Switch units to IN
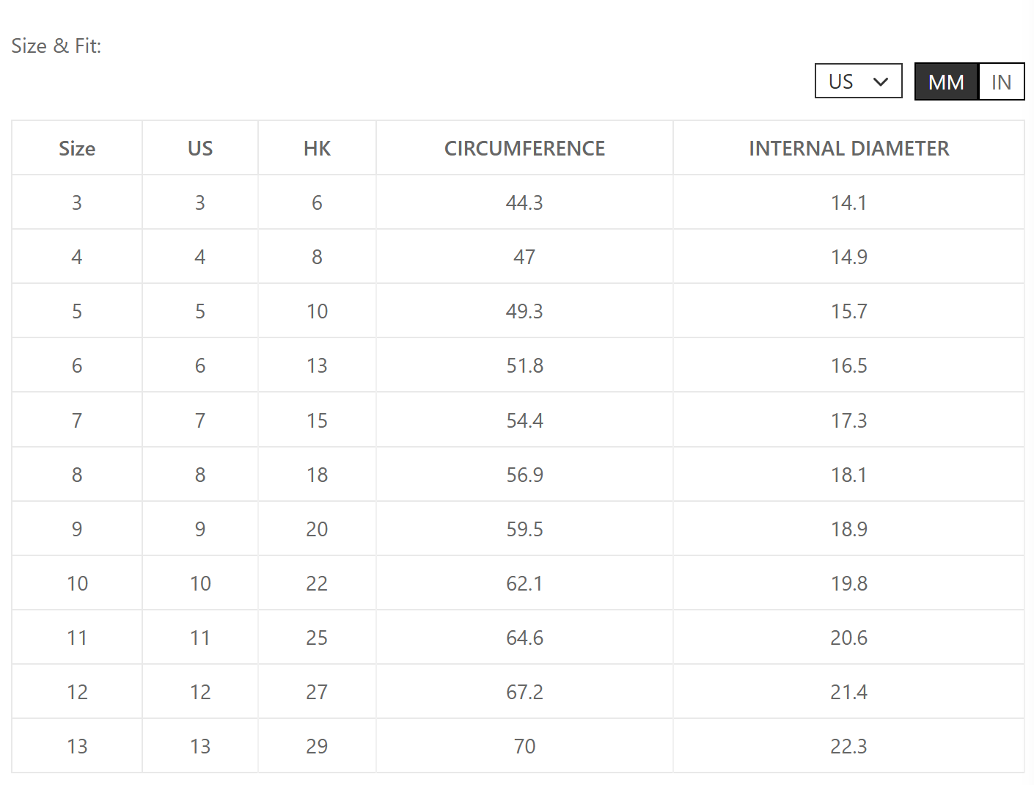The image size is (1034, 785). (x=1001, y=81)
